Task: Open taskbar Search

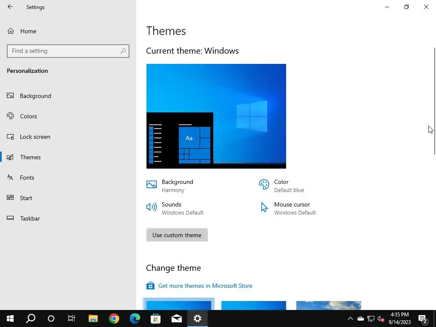Action: pyautogui.click(x=31, y=318)
